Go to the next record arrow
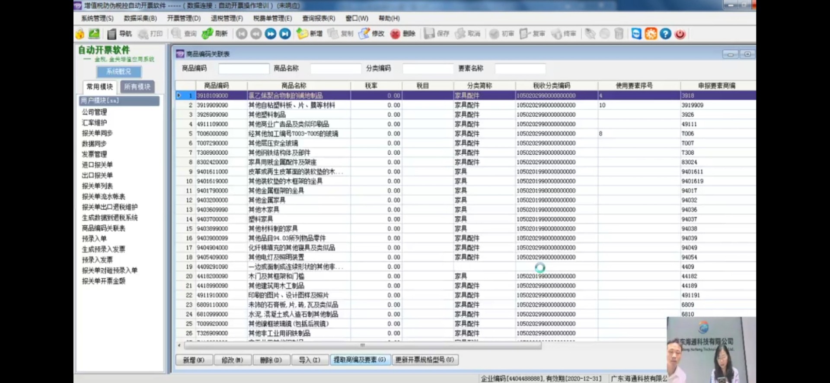The height and width of the screenshot is (383, 830). tap(271, 34)
